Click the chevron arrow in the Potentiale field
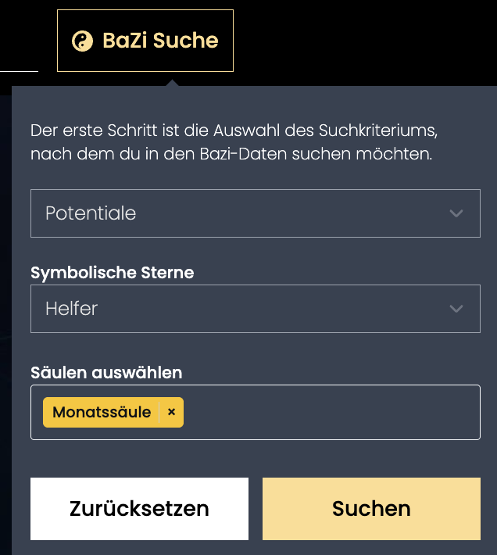497x555 pixels. [456, 213]
